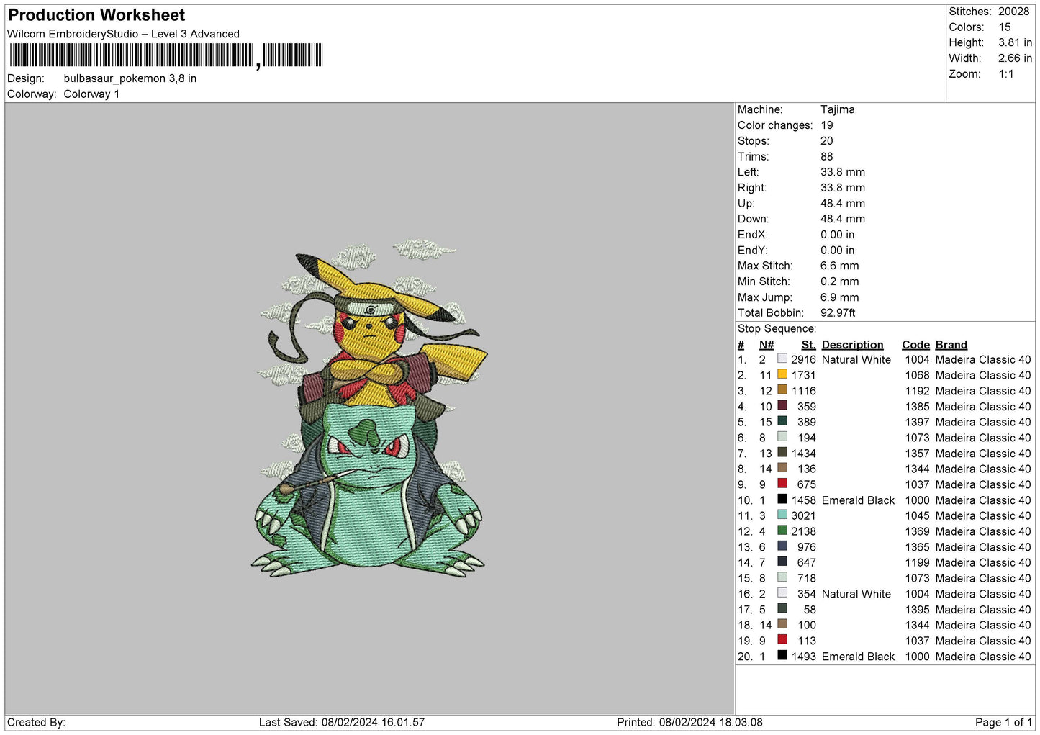This screenshot has width=1040, height=735.
Task: Click the design barcode at the top
Action: tap(166, 55)
